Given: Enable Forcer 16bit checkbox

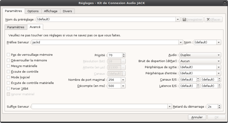Looking at the screenshot, I should (9, 88).
